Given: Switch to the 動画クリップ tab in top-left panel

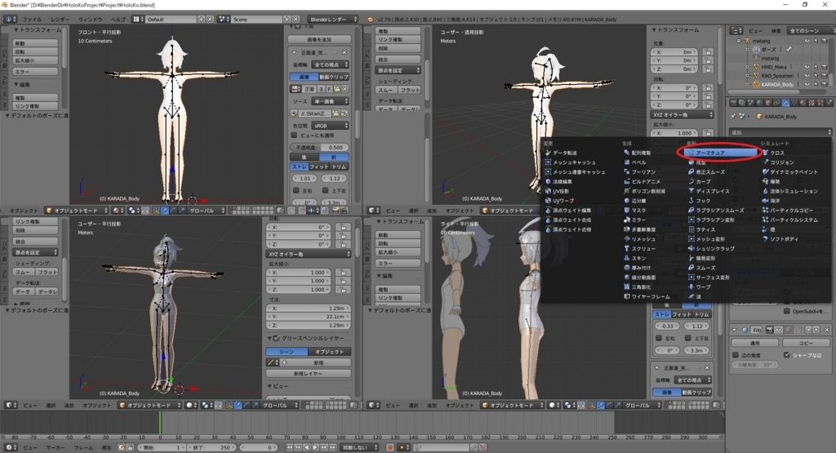Looking at the screenshot, I should click(x=334, y=77).
